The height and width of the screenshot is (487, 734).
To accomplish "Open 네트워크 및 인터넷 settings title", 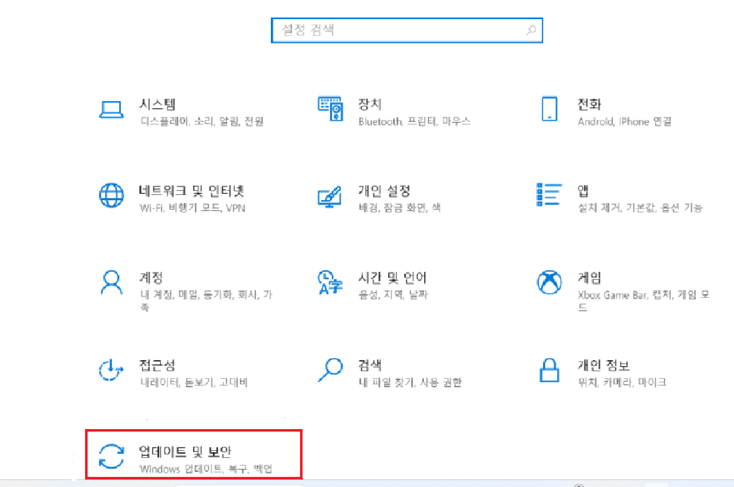I will pos(192,191).
